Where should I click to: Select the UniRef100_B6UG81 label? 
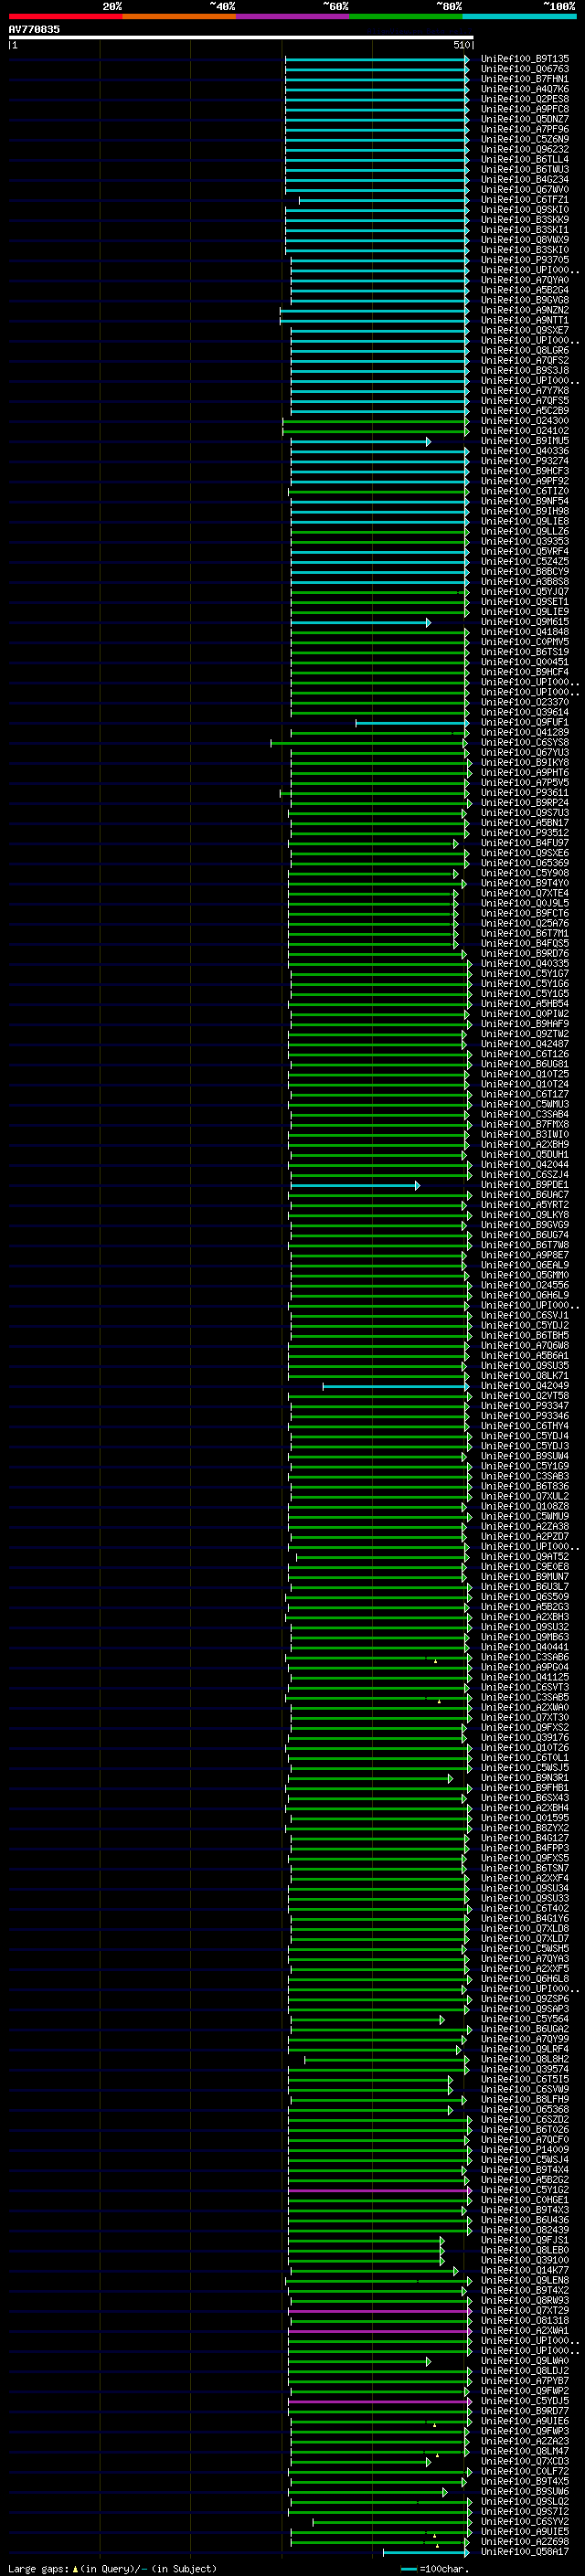(525, 1065)
